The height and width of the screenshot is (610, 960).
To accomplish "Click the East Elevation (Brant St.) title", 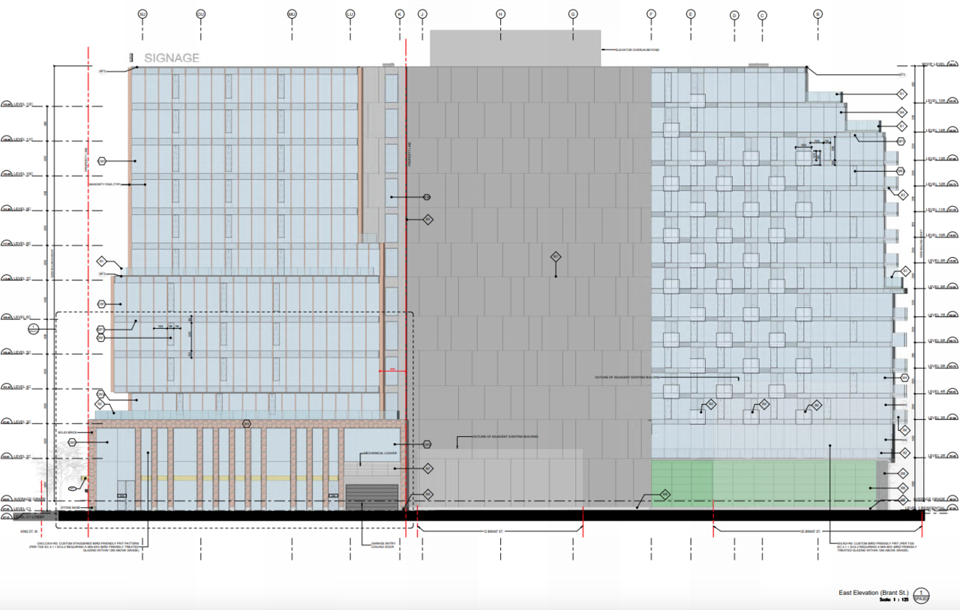I will click(x=873, y=593).
